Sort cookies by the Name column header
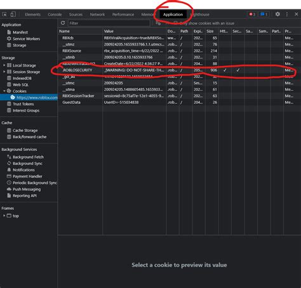 click(x=80, y=31)
